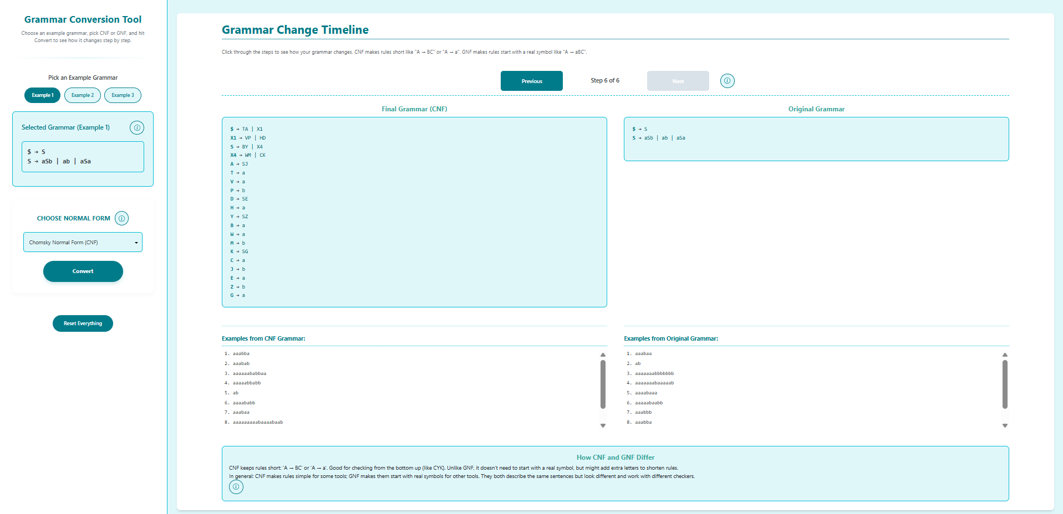1063x514 pixels.
Task: Click the disabled Next step button
Action: (678, 81)
